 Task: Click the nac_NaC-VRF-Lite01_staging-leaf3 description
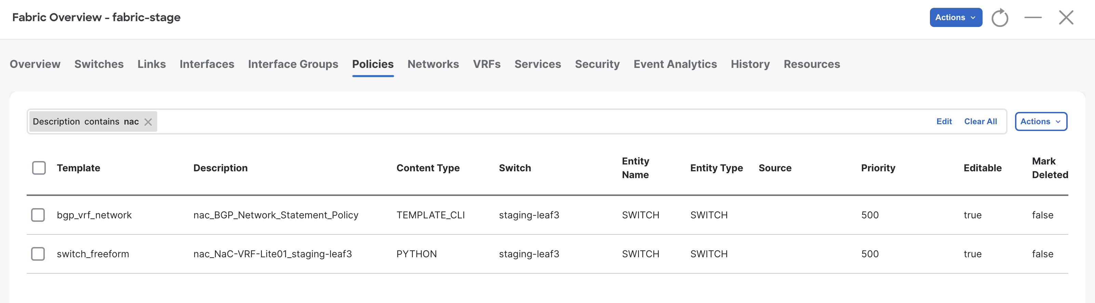point(272,254)
